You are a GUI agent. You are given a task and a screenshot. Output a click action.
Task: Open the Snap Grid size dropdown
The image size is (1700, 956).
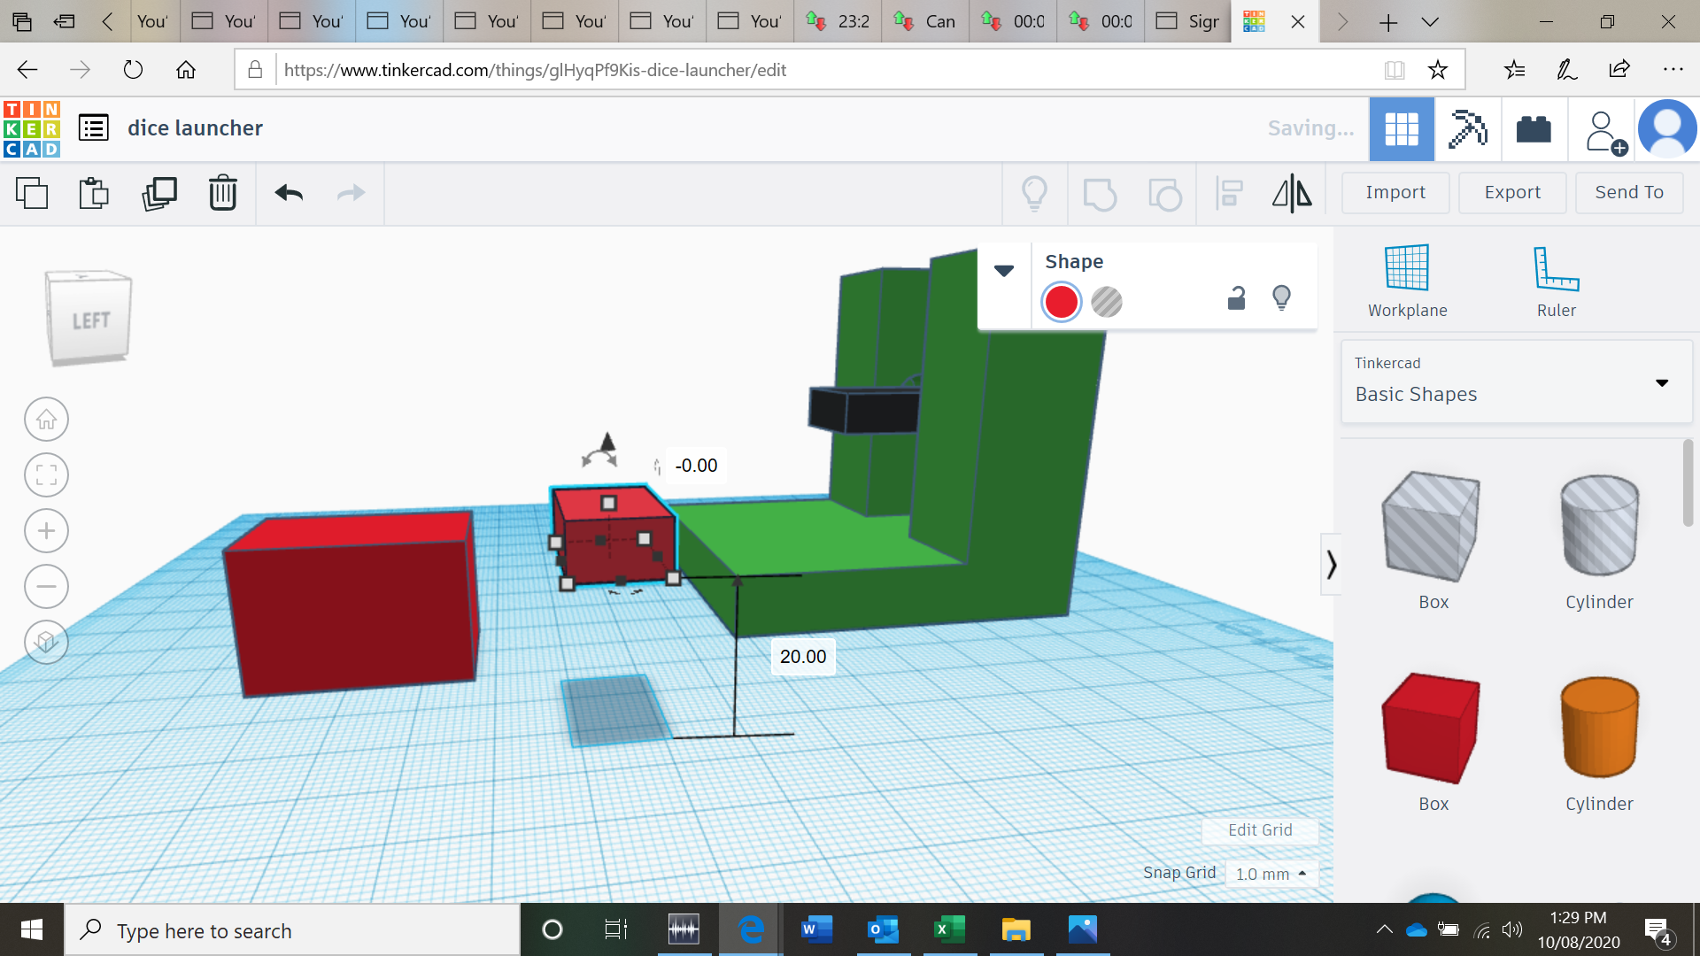point(1271,874)
